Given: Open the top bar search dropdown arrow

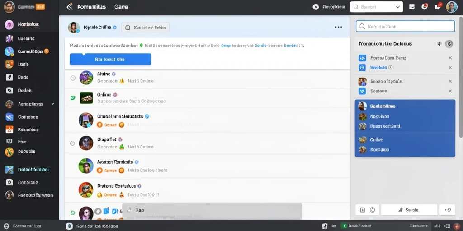Looking at the screenshot, I should pos(398,7).
